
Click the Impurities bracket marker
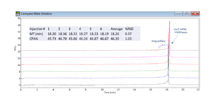(x=163, y=46)
